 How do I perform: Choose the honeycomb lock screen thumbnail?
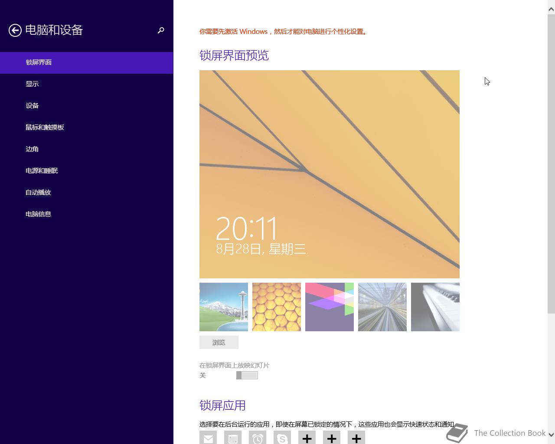277,307
